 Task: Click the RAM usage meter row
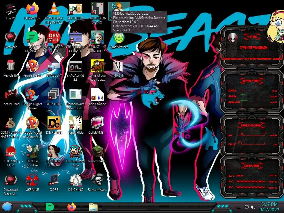click(x=253, y=96)
